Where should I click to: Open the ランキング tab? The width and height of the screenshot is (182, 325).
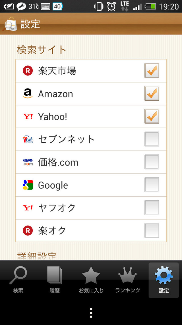[x=127, y=280]
